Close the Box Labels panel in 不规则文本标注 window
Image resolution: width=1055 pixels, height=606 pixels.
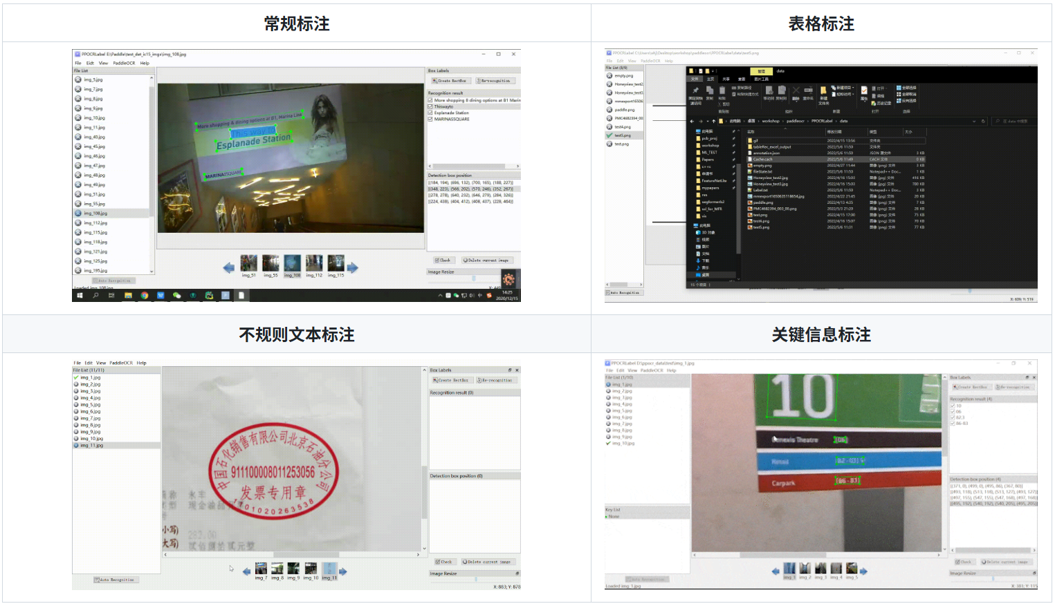517,370
